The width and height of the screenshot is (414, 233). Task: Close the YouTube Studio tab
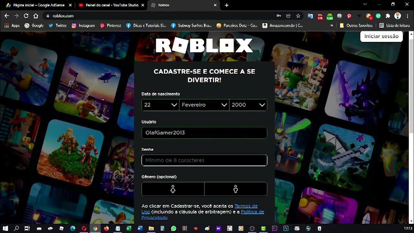(x=143, y=5)
